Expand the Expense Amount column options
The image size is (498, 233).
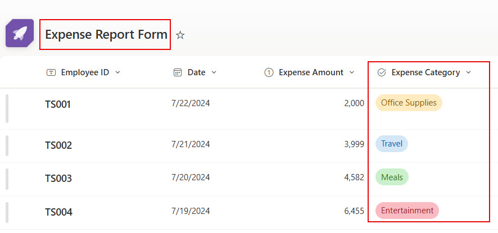[x=352, y=72]
